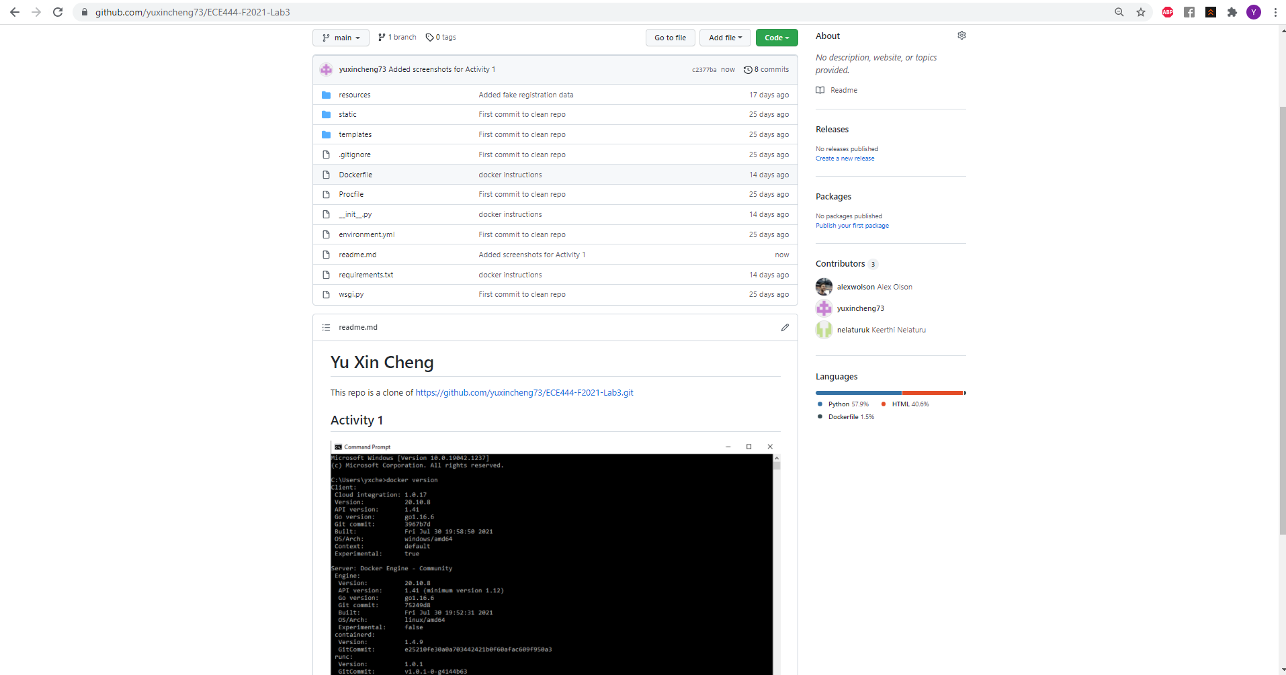
Task: Bookmark the page with the star icon
Action: 1141,11
